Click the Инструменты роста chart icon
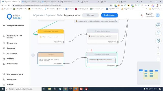 pyautogui.click(x=4, y=74)
